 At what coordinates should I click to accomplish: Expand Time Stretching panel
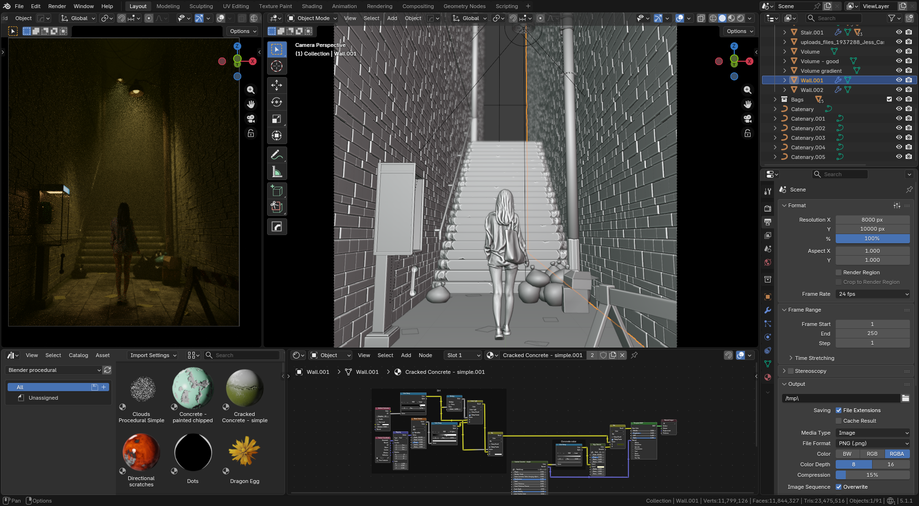coord(814,358)
